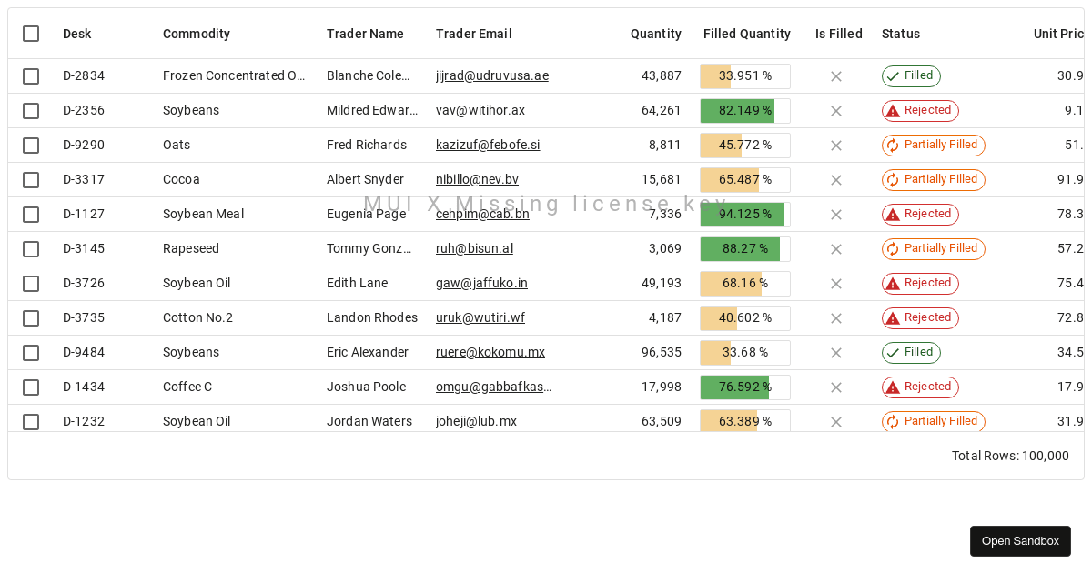
Task: Click the Rejected chip for Soybean Meal row
Action: pyautogui.click(x=920, y=215)
